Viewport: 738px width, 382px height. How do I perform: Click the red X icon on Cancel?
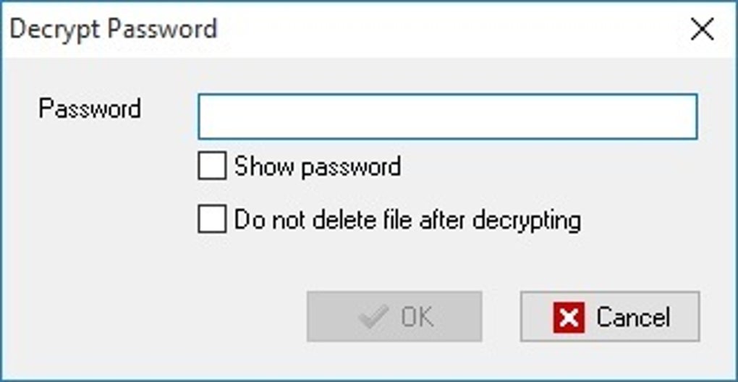(x=569, y=318)
